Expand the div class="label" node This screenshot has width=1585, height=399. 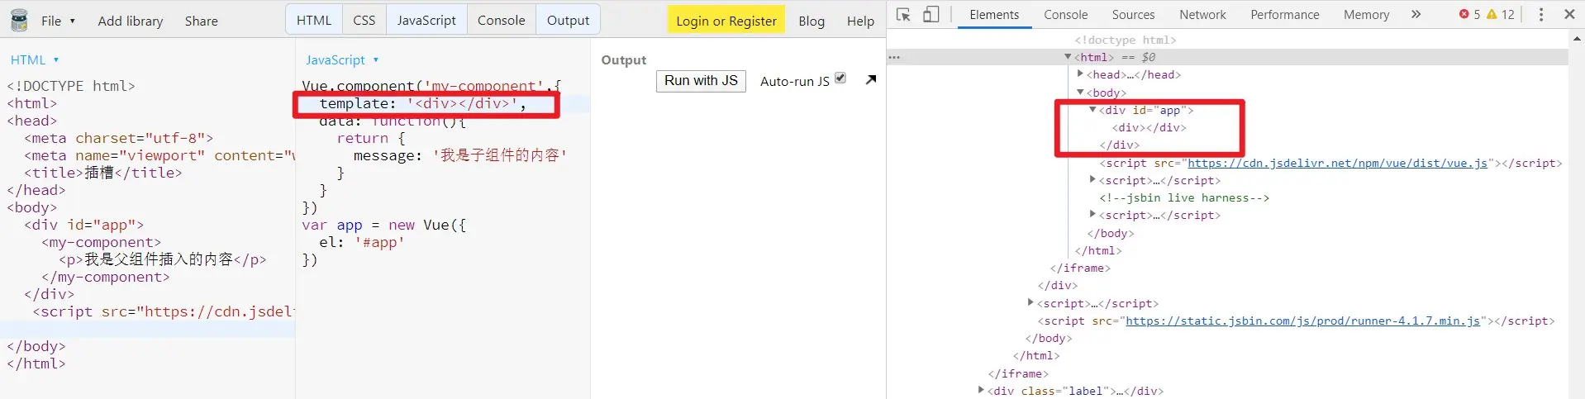point(981,389)
